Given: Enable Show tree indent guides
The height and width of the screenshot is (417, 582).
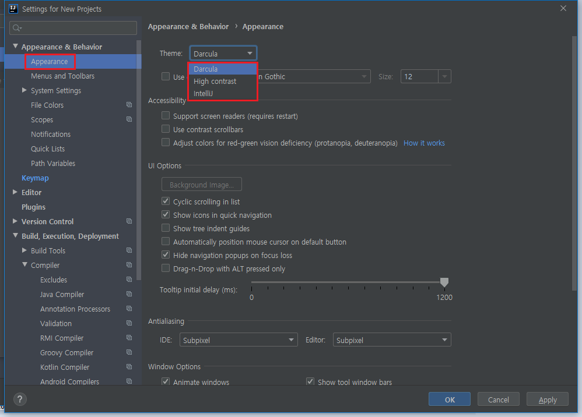Looking at the screenshot, I should (166, 228).
